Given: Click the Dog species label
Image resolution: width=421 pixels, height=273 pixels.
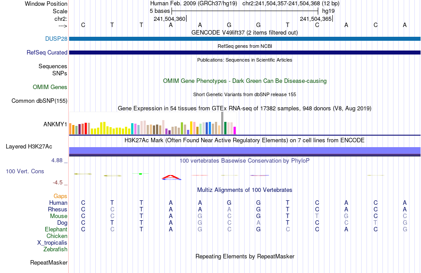Looking at the screenshot, I should click(62, 222).
